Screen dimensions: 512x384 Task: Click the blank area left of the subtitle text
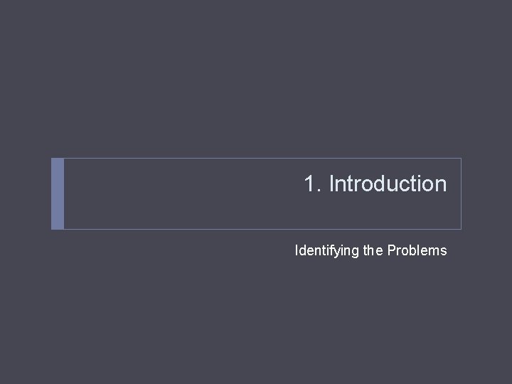[x=178, y=250]
